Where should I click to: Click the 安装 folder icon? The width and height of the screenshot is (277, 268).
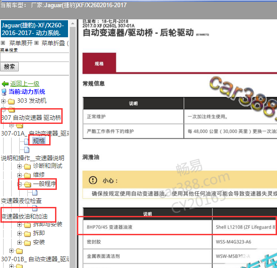click(27, 243)
